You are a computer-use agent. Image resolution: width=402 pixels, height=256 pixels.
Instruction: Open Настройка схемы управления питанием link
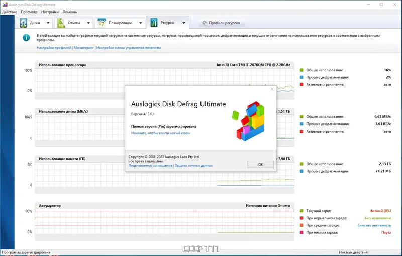tap(129, 48)
